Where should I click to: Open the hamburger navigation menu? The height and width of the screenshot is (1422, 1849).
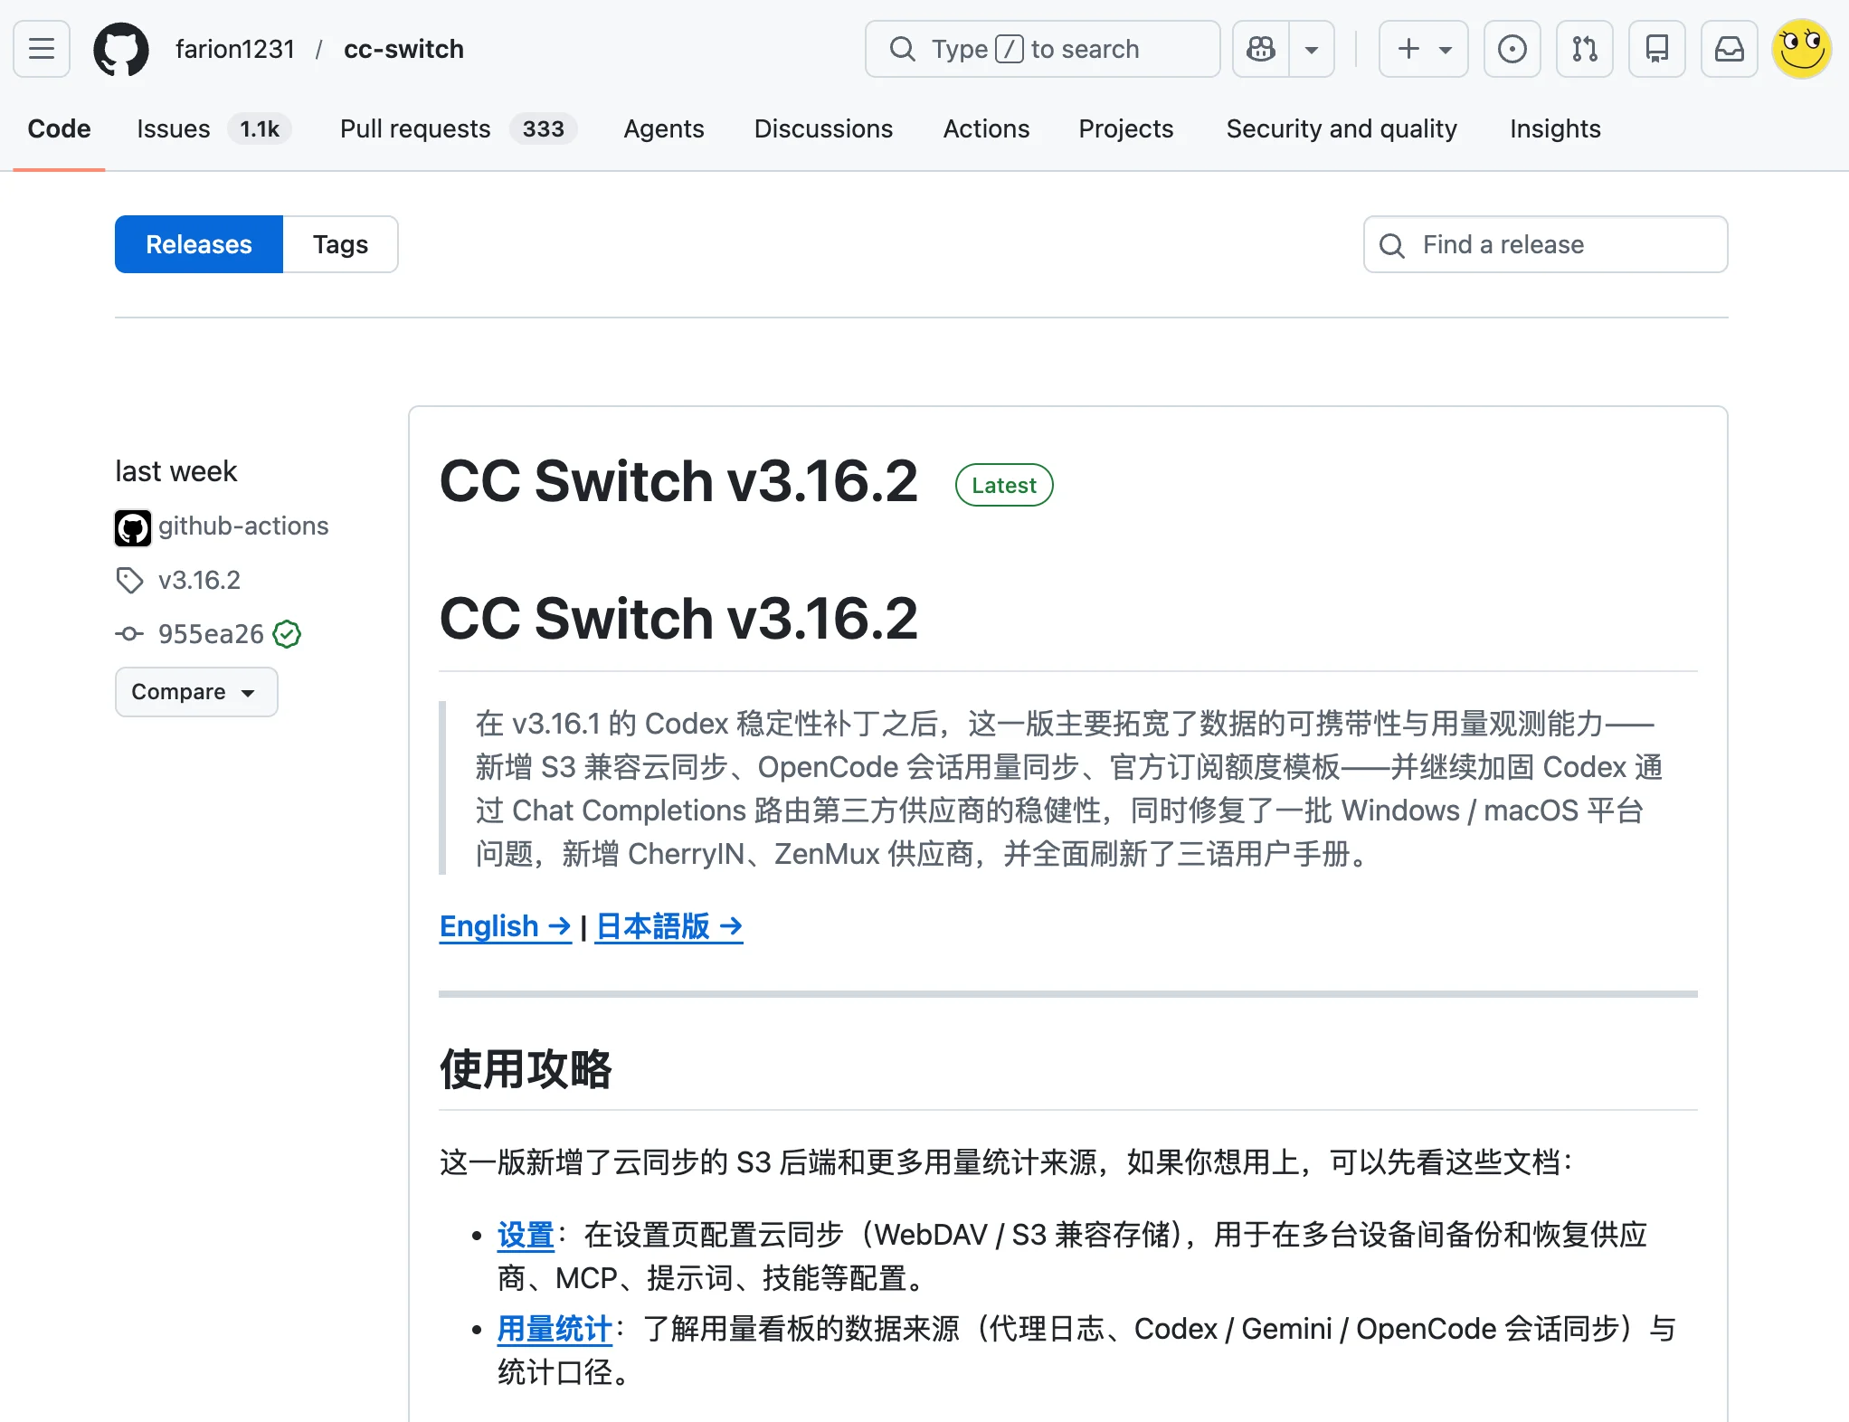42,49
